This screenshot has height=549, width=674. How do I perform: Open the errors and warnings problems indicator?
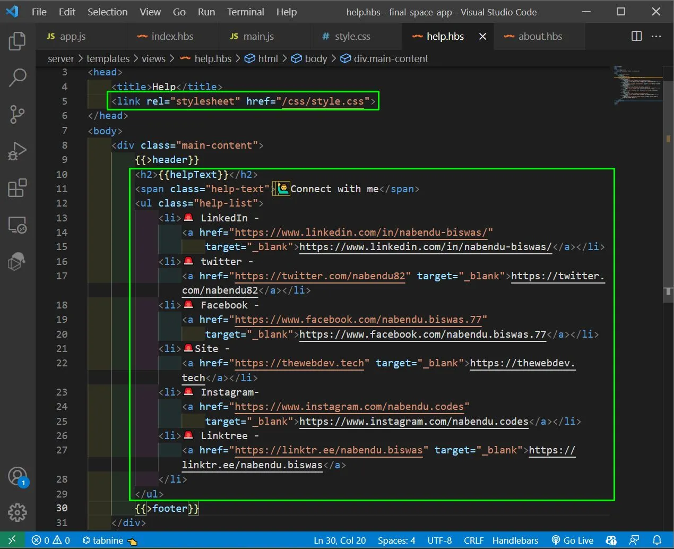pos(51,540)
